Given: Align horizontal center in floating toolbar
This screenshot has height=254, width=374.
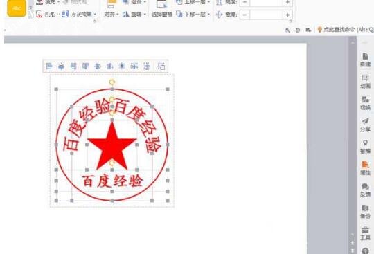Looking at the screenshot, I should [x=62, y=66].
